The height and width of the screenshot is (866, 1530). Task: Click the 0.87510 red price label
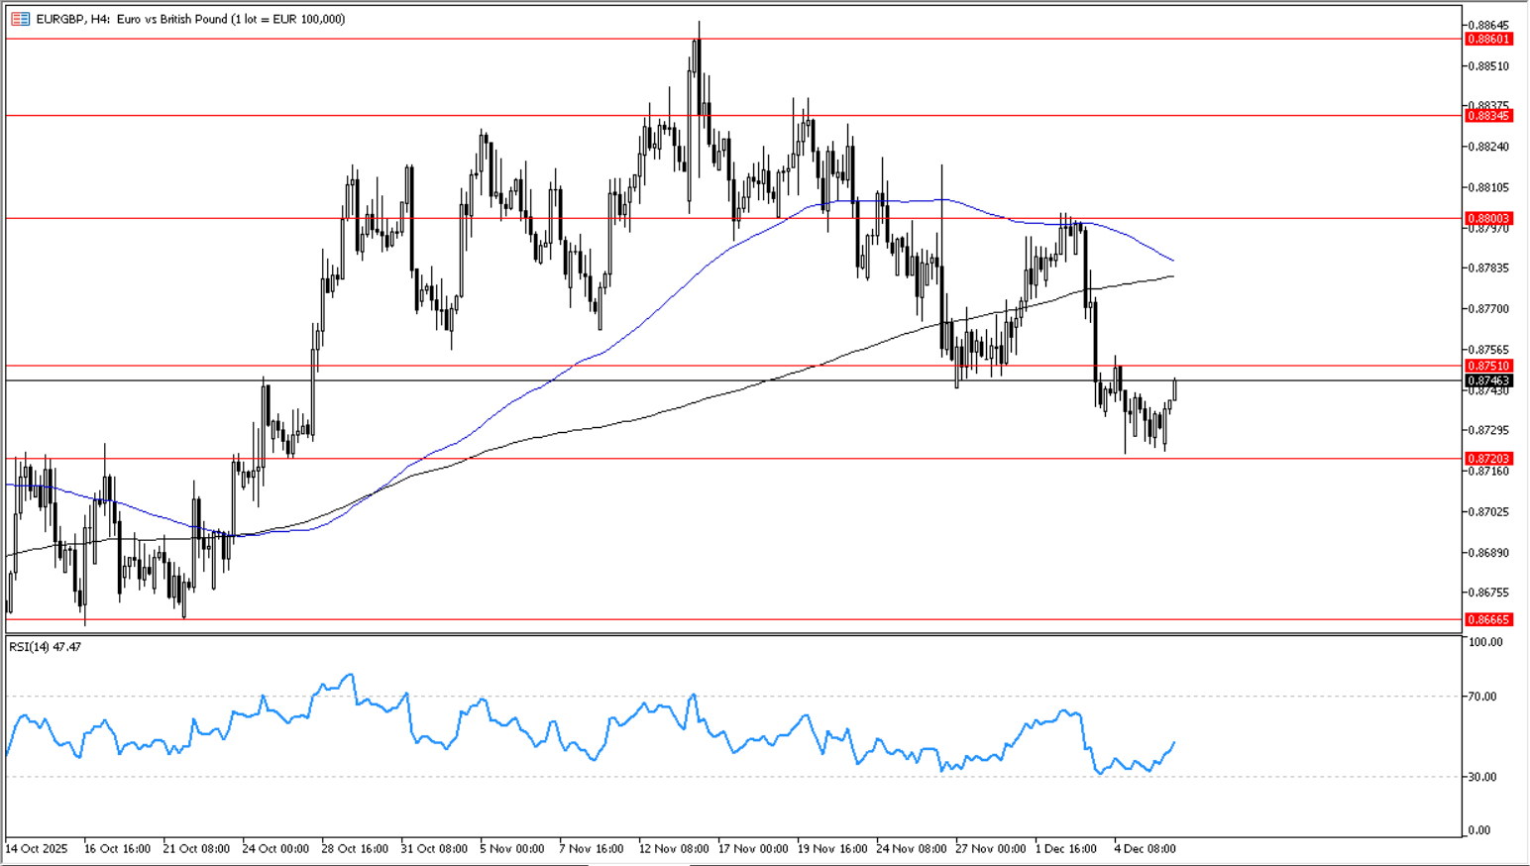click(x=1487, y=366)
